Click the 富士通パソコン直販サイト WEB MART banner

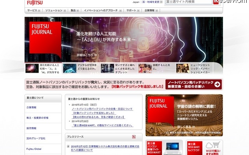click(x=164, y=148)
